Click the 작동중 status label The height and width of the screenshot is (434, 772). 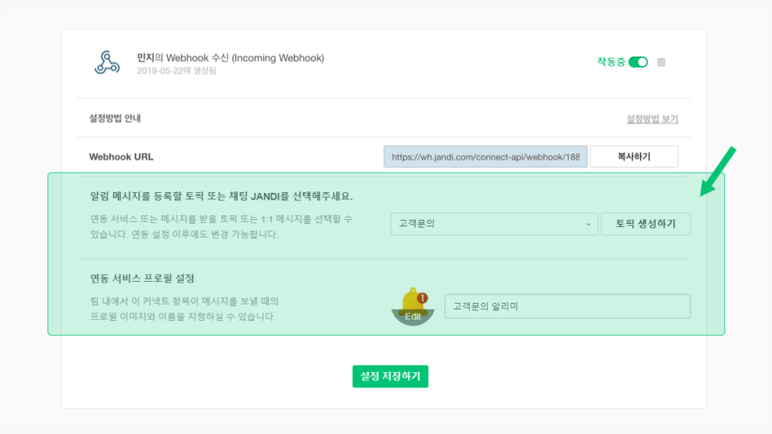coord(611,63)
